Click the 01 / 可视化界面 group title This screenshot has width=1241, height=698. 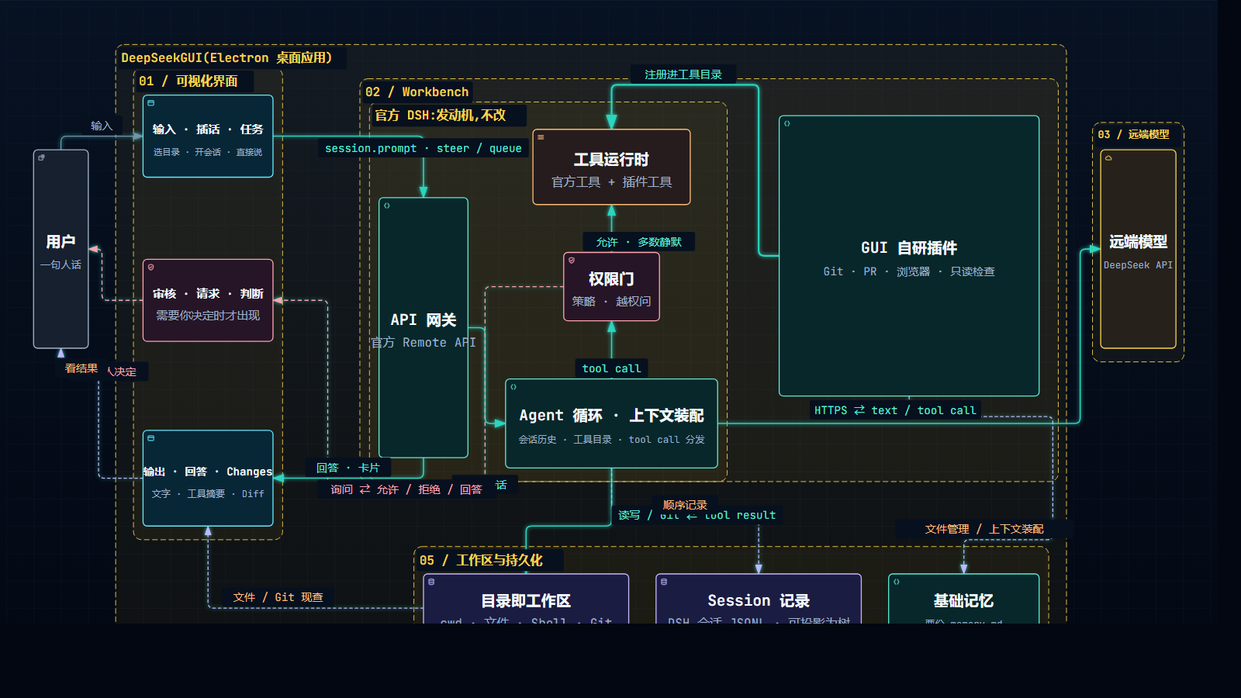[188, 81]
